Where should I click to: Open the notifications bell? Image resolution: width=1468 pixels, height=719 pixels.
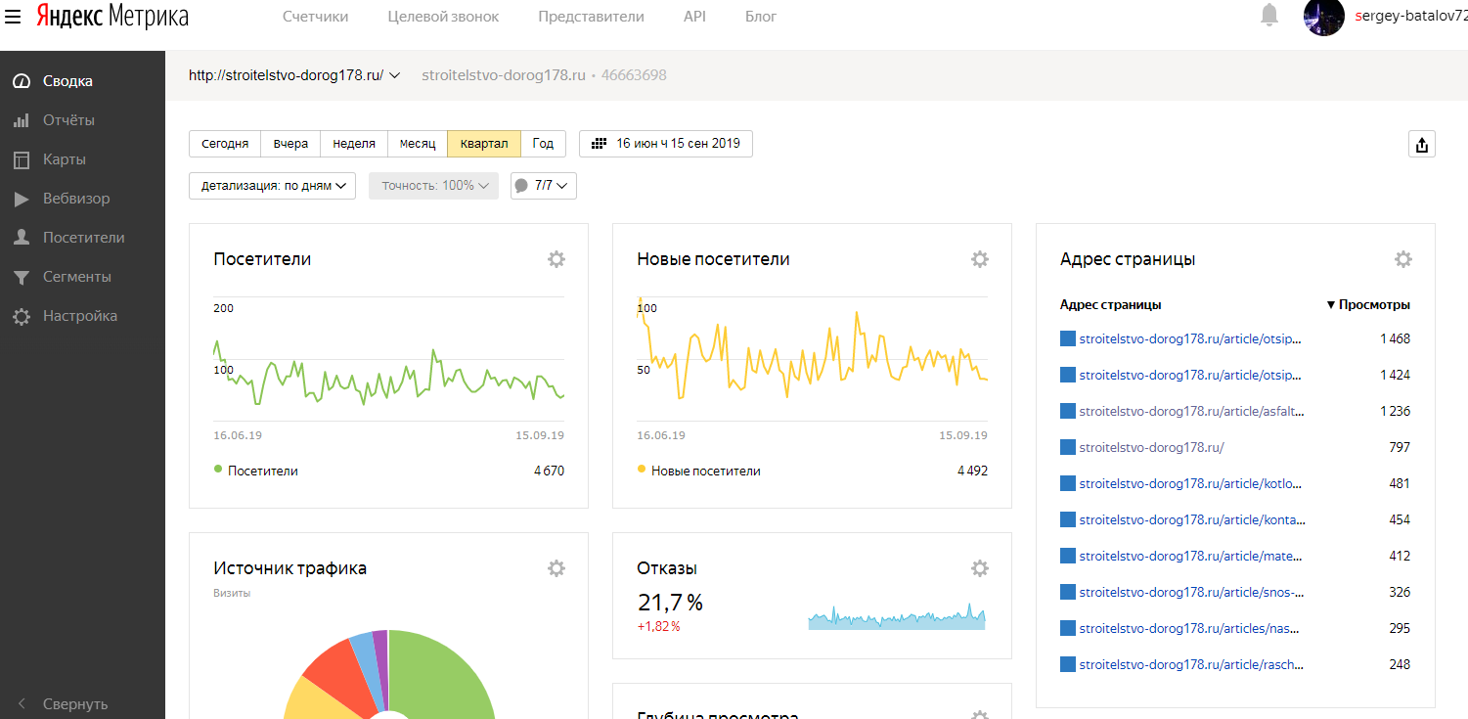tap(1269, 15)
